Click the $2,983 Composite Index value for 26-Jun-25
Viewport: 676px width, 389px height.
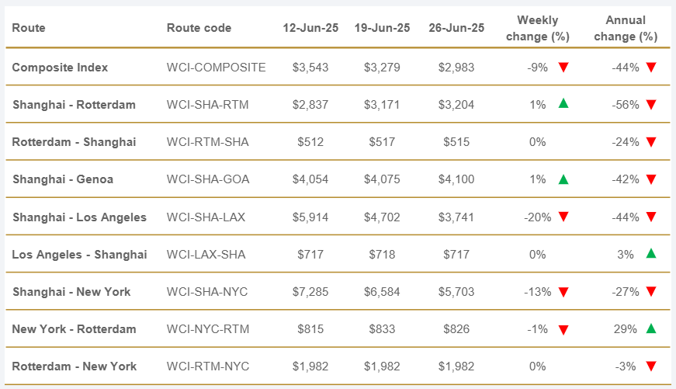pos(455,68)
